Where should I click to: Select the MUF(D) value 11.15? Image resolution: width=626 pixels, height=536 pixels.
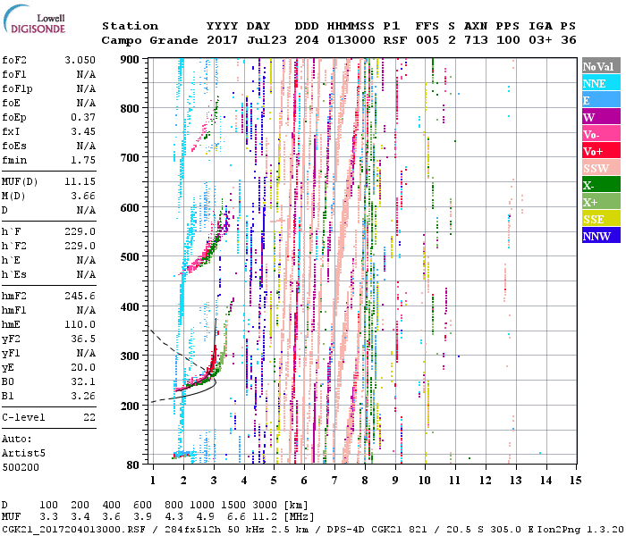[x=80, y=181]
